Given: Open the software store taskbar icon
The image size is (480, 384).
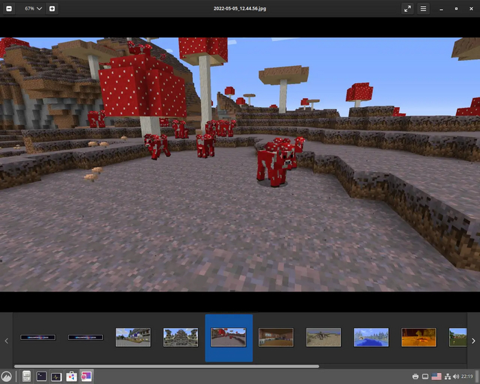Looking at the screenshot, I should [71, 376].
